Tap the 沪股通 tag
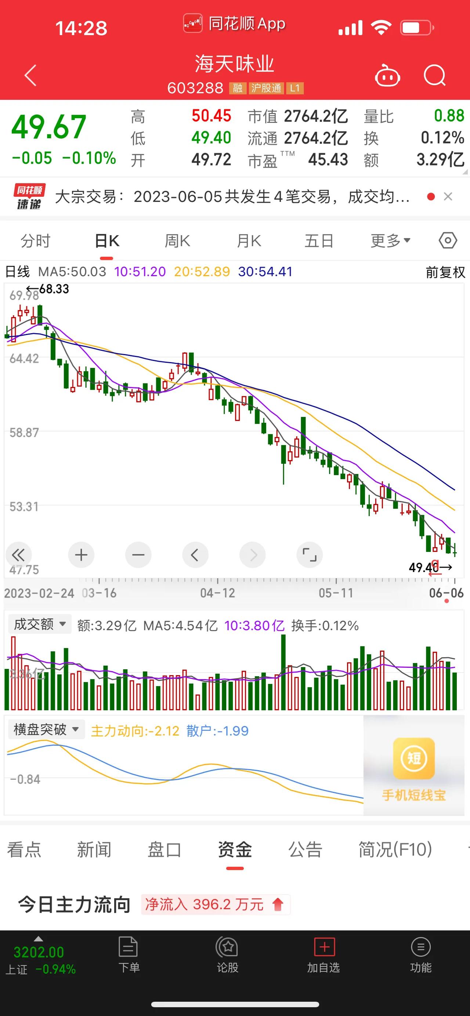The image size is (470, 1016). click(x=266, y=88)
